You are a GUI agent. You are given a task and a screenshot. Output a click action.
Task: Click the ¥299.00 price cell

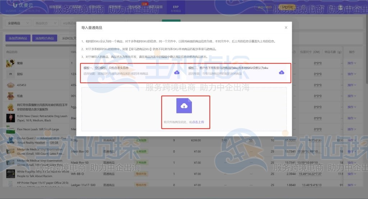[196, 140]
